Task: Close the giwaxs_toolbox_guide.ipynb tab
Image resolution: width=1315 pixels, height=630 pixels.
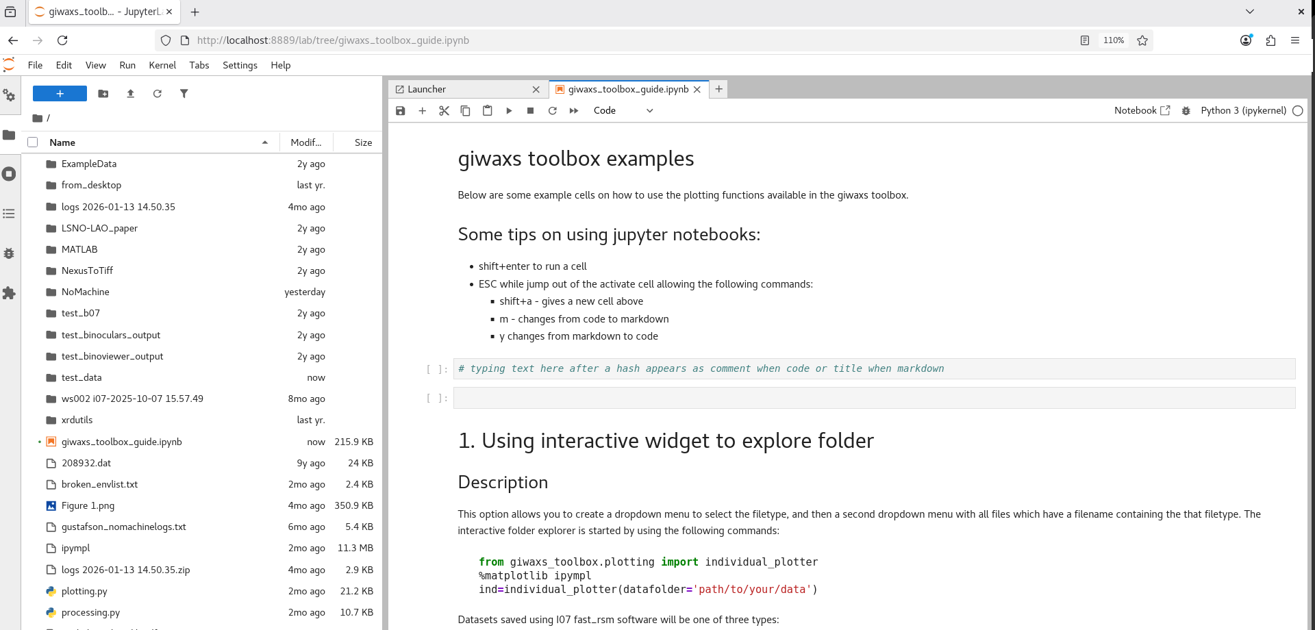Action: 697,90
